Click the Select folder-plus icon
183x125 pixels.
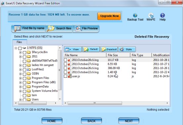click(x=86, y=49)
